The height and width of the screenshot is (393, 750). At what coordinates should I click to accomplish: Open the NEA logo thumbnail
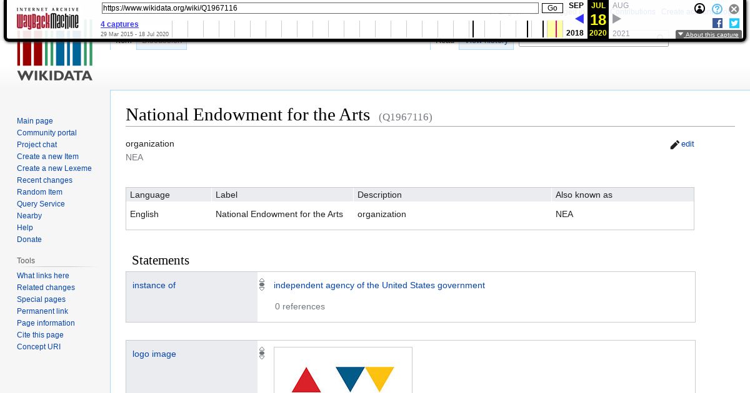tap(343, 371)
